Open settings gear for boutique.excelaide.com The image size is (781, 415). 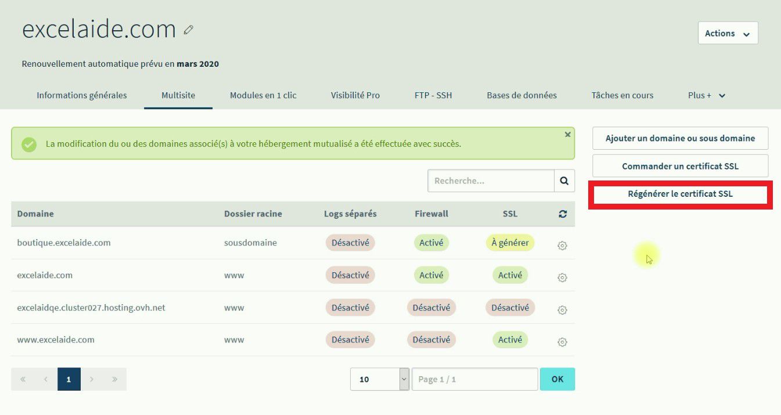[x=562, y=246]
